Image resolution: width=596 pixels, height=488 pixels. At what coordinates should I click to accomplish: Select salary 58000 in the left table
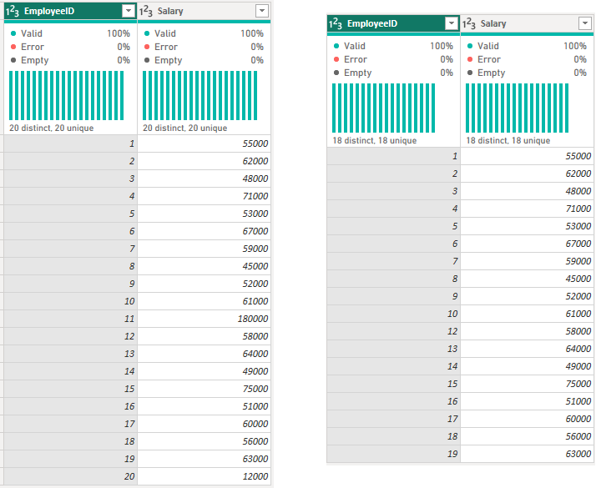(204, 336)
